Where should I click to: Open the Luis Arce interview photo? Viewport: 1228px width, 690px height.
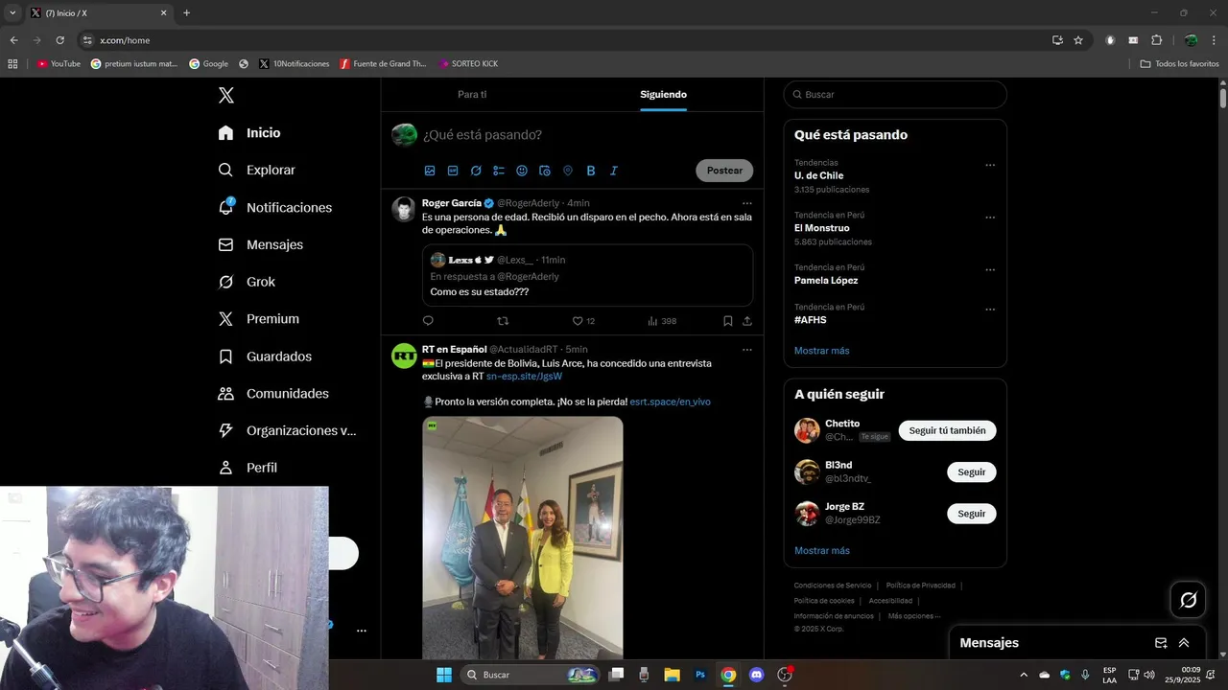point(523,537)
